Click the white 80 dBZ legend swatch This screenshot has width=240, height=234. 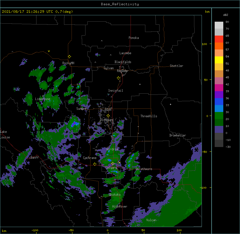219,25
